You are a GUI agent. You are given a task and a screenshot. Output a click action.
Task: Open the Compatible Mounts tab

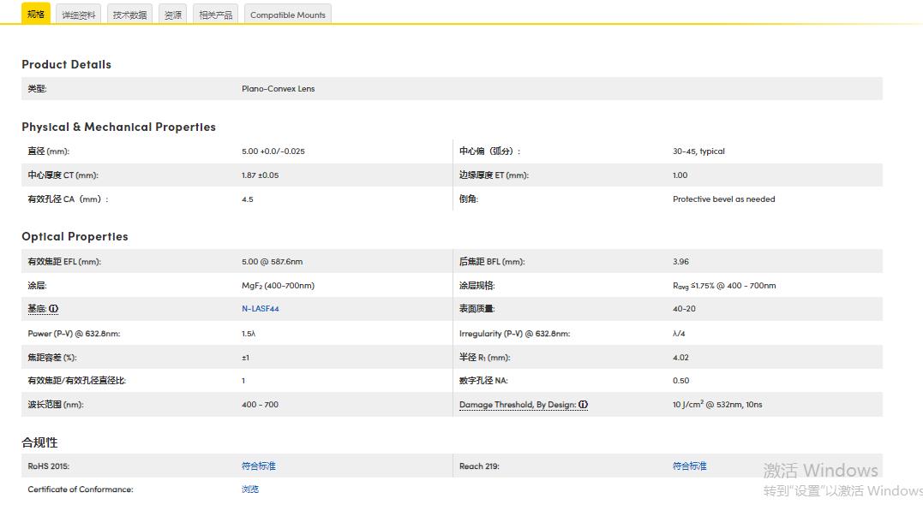click(x=288, y=15)
